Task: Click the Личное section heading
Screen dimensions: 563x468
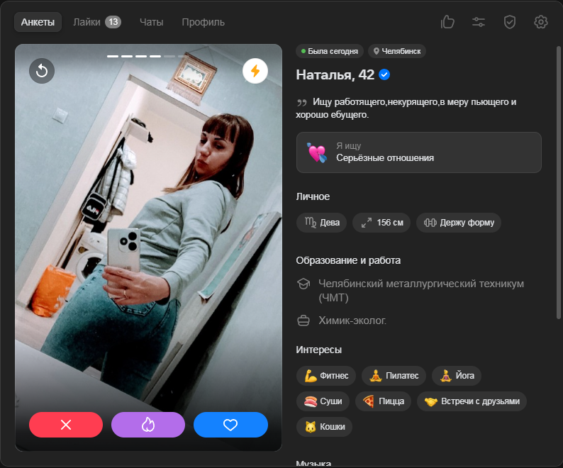Action: pyautogui.click(x=313, y=196)
